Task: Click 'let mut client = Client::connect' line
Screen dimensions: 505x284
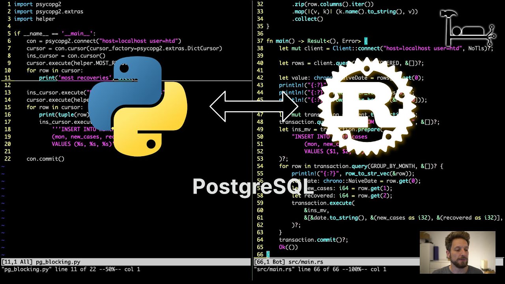Action: point(386,49)
